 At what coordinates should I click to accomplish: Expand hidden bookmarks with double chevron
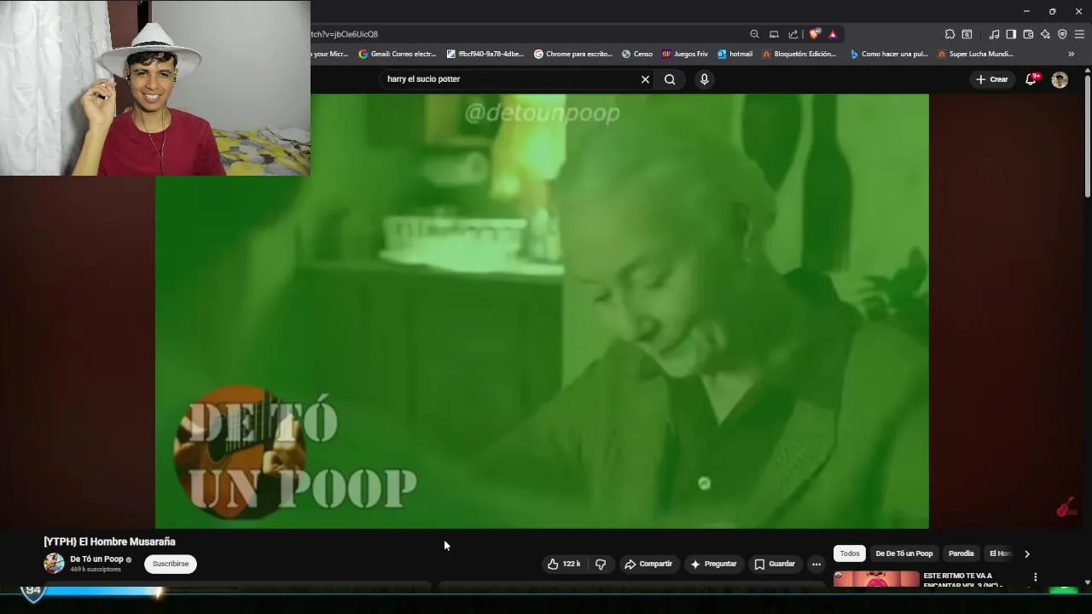click(1072, 54)
